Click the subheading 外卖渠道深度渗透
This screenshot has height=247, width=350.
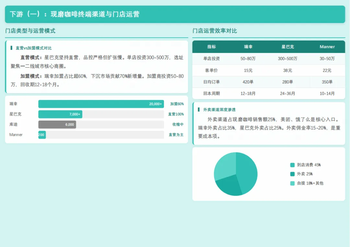click(x=219, y=110)
